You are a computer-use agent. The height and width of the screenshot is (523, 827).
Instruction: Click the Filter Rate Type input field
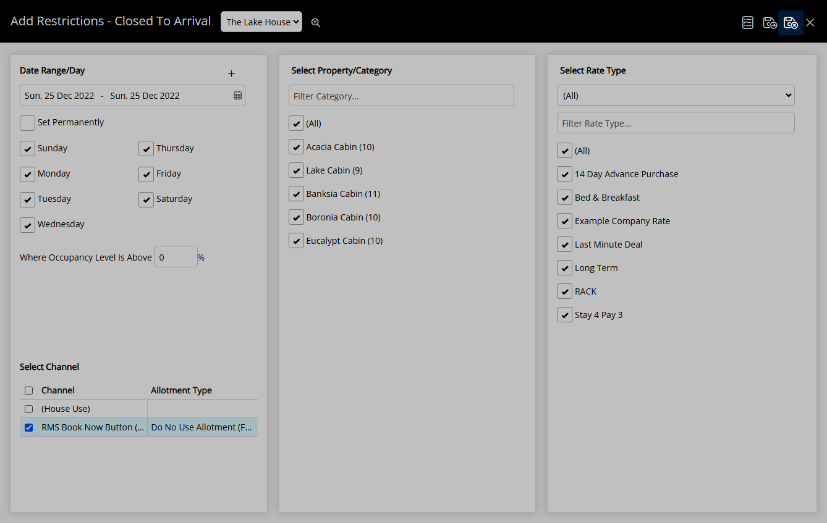pos(676,123)
